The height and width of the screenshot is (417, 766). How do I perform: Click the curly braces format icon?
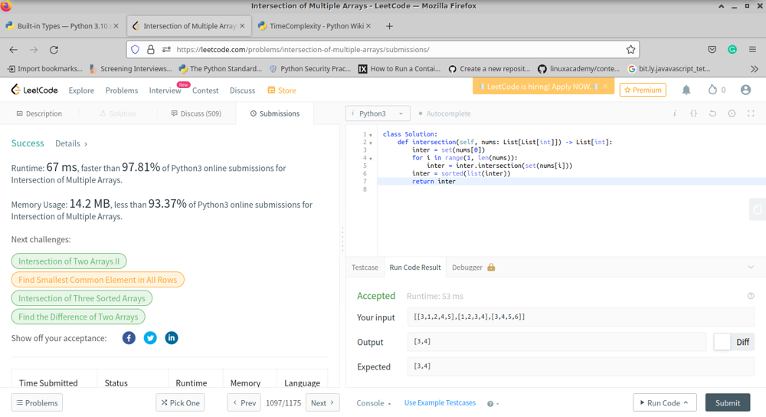coord(693,113)
